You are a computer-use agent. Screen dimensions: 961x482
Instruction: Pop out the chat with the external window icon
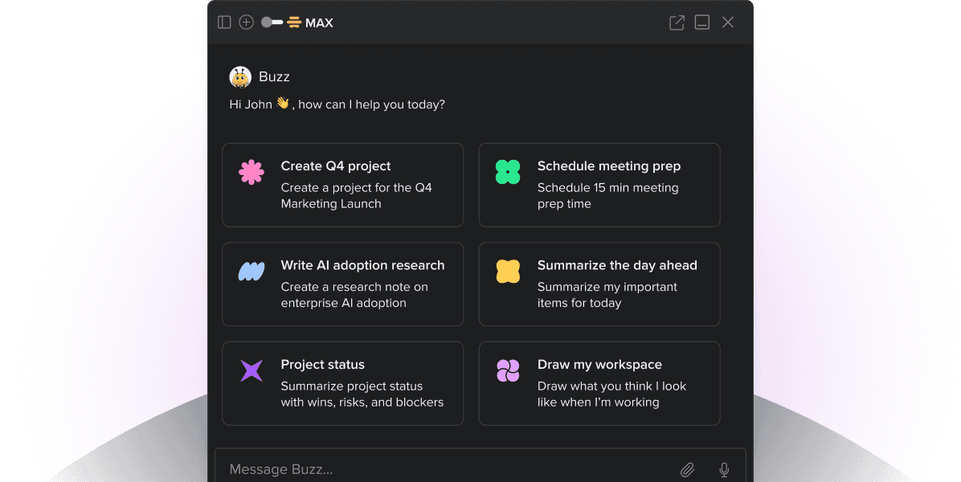(677, 22)
